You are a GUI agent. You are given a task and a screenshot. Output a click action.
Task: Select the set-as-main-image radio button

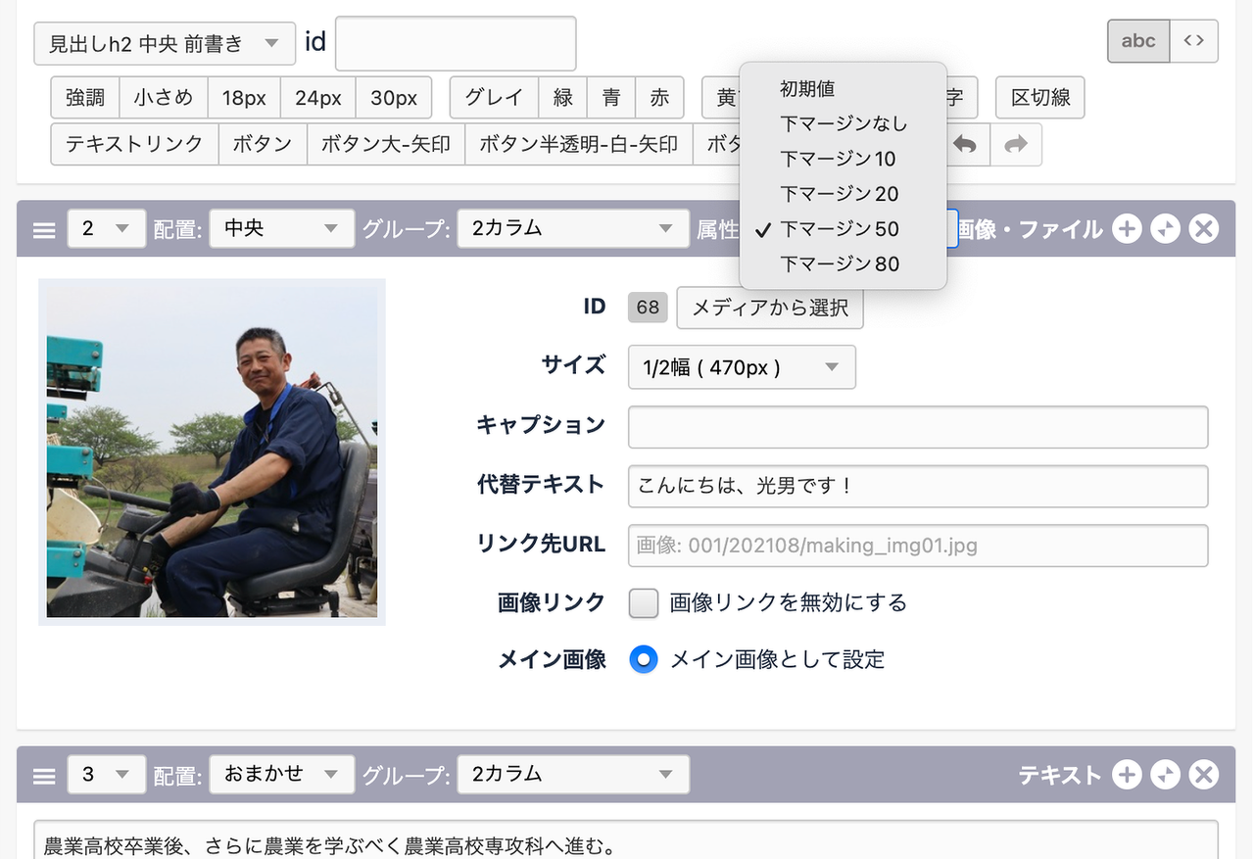(x=644, y=659)
